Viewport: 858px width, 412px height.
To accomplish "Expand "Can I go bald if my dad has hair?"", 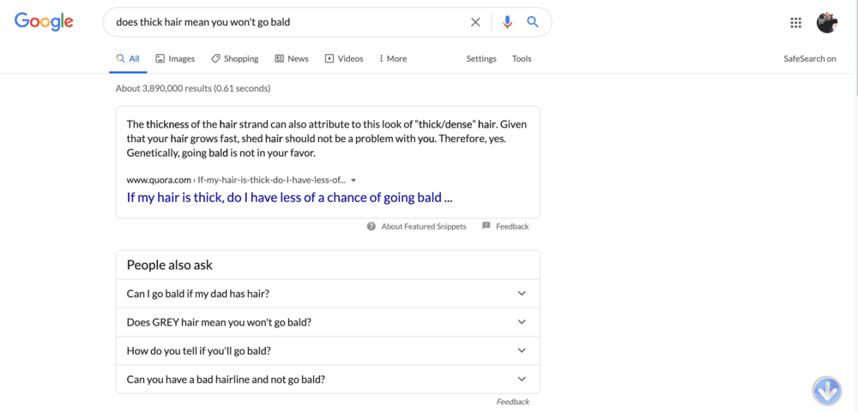I will point(328,294).
